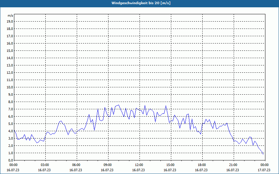Click the 7,0 y-axis label
279x174 pixels.
(x=10, y=109)
